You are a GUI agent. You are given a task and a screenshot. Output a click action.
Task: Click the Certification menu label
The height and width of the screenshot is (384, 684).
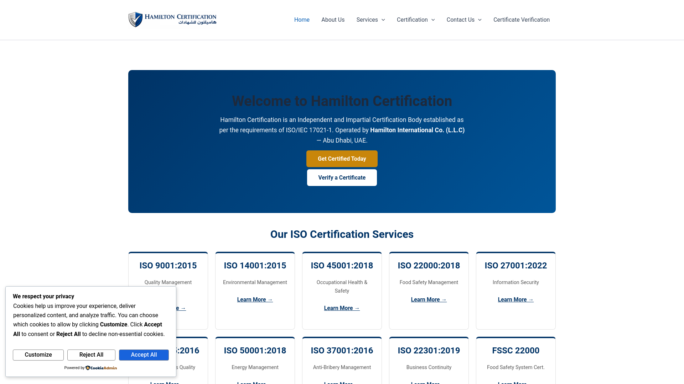tap(412, 20)
